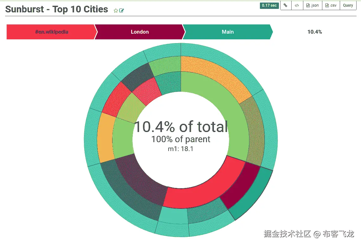Click the 0.17 sec query time badge

pyautogui.click(x=269, y=5)
